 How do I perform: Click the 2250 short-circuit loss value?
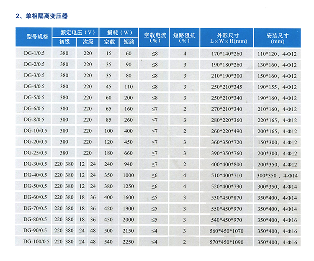tap(128, 241)
